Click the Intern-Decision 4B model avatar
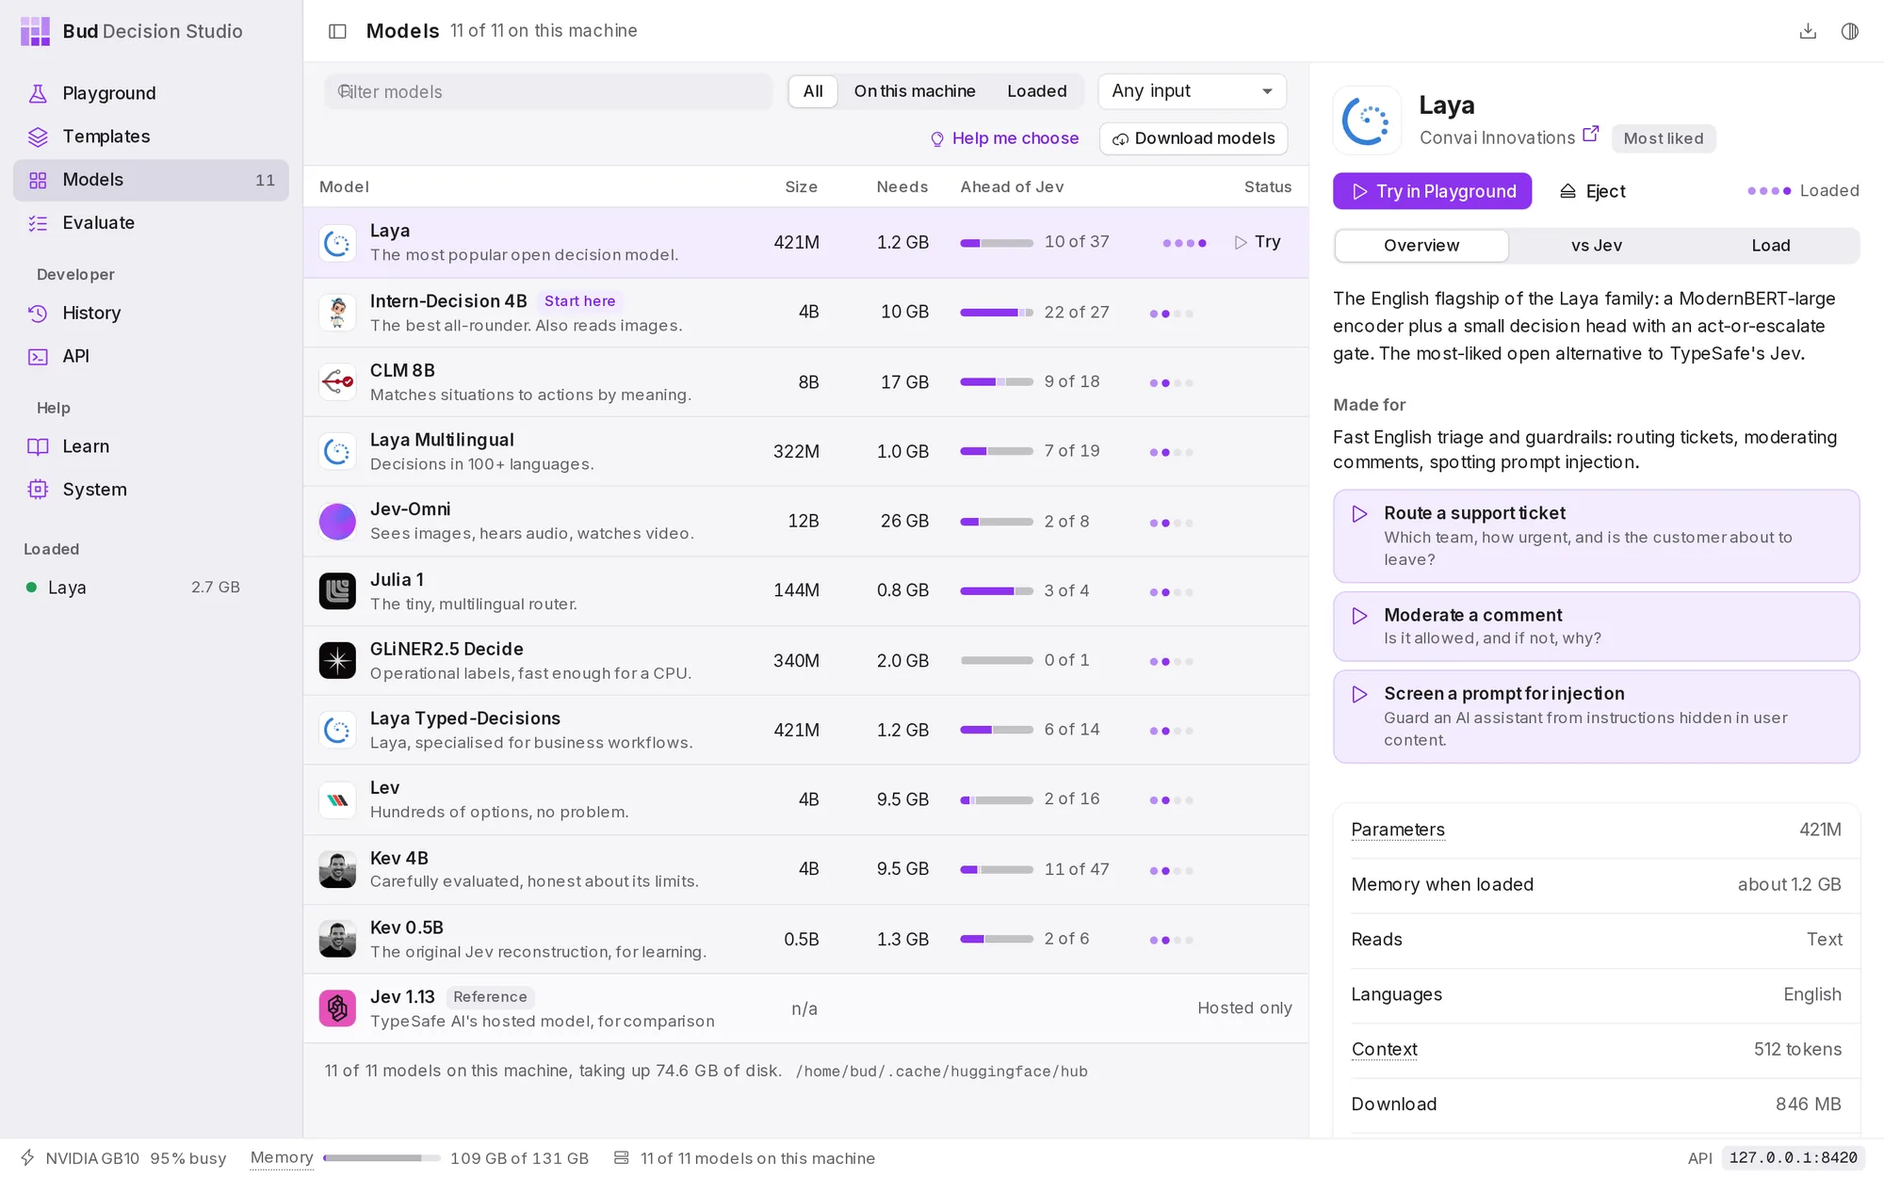 337,313
